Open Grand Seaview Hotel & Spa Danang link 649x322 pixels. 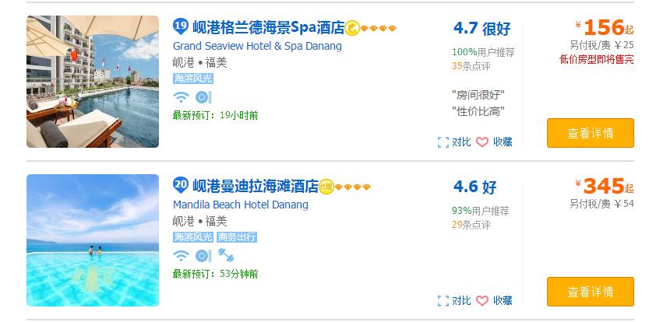point(257,46)
